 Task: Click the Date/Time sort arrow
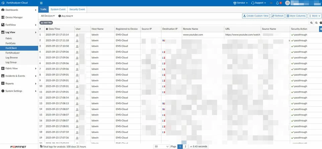tap(47, 29)
